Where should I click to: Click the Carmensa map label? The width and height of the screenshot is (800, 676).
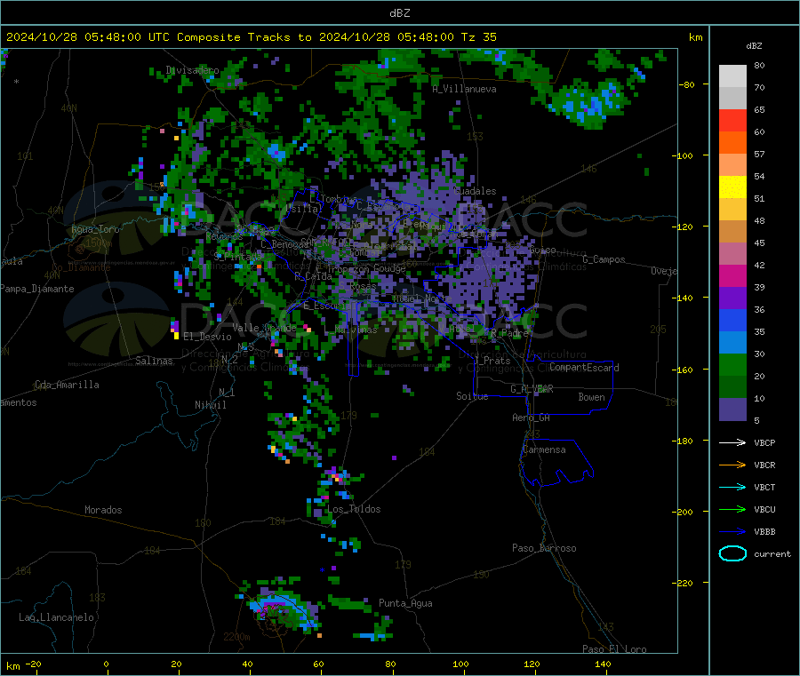(544, 449)
